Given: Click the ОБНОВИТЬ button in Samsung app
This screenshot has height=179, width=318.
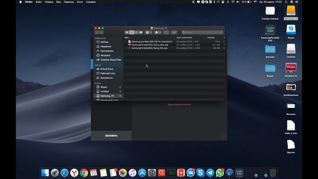Looking at the screenshot, I should 111,136.
